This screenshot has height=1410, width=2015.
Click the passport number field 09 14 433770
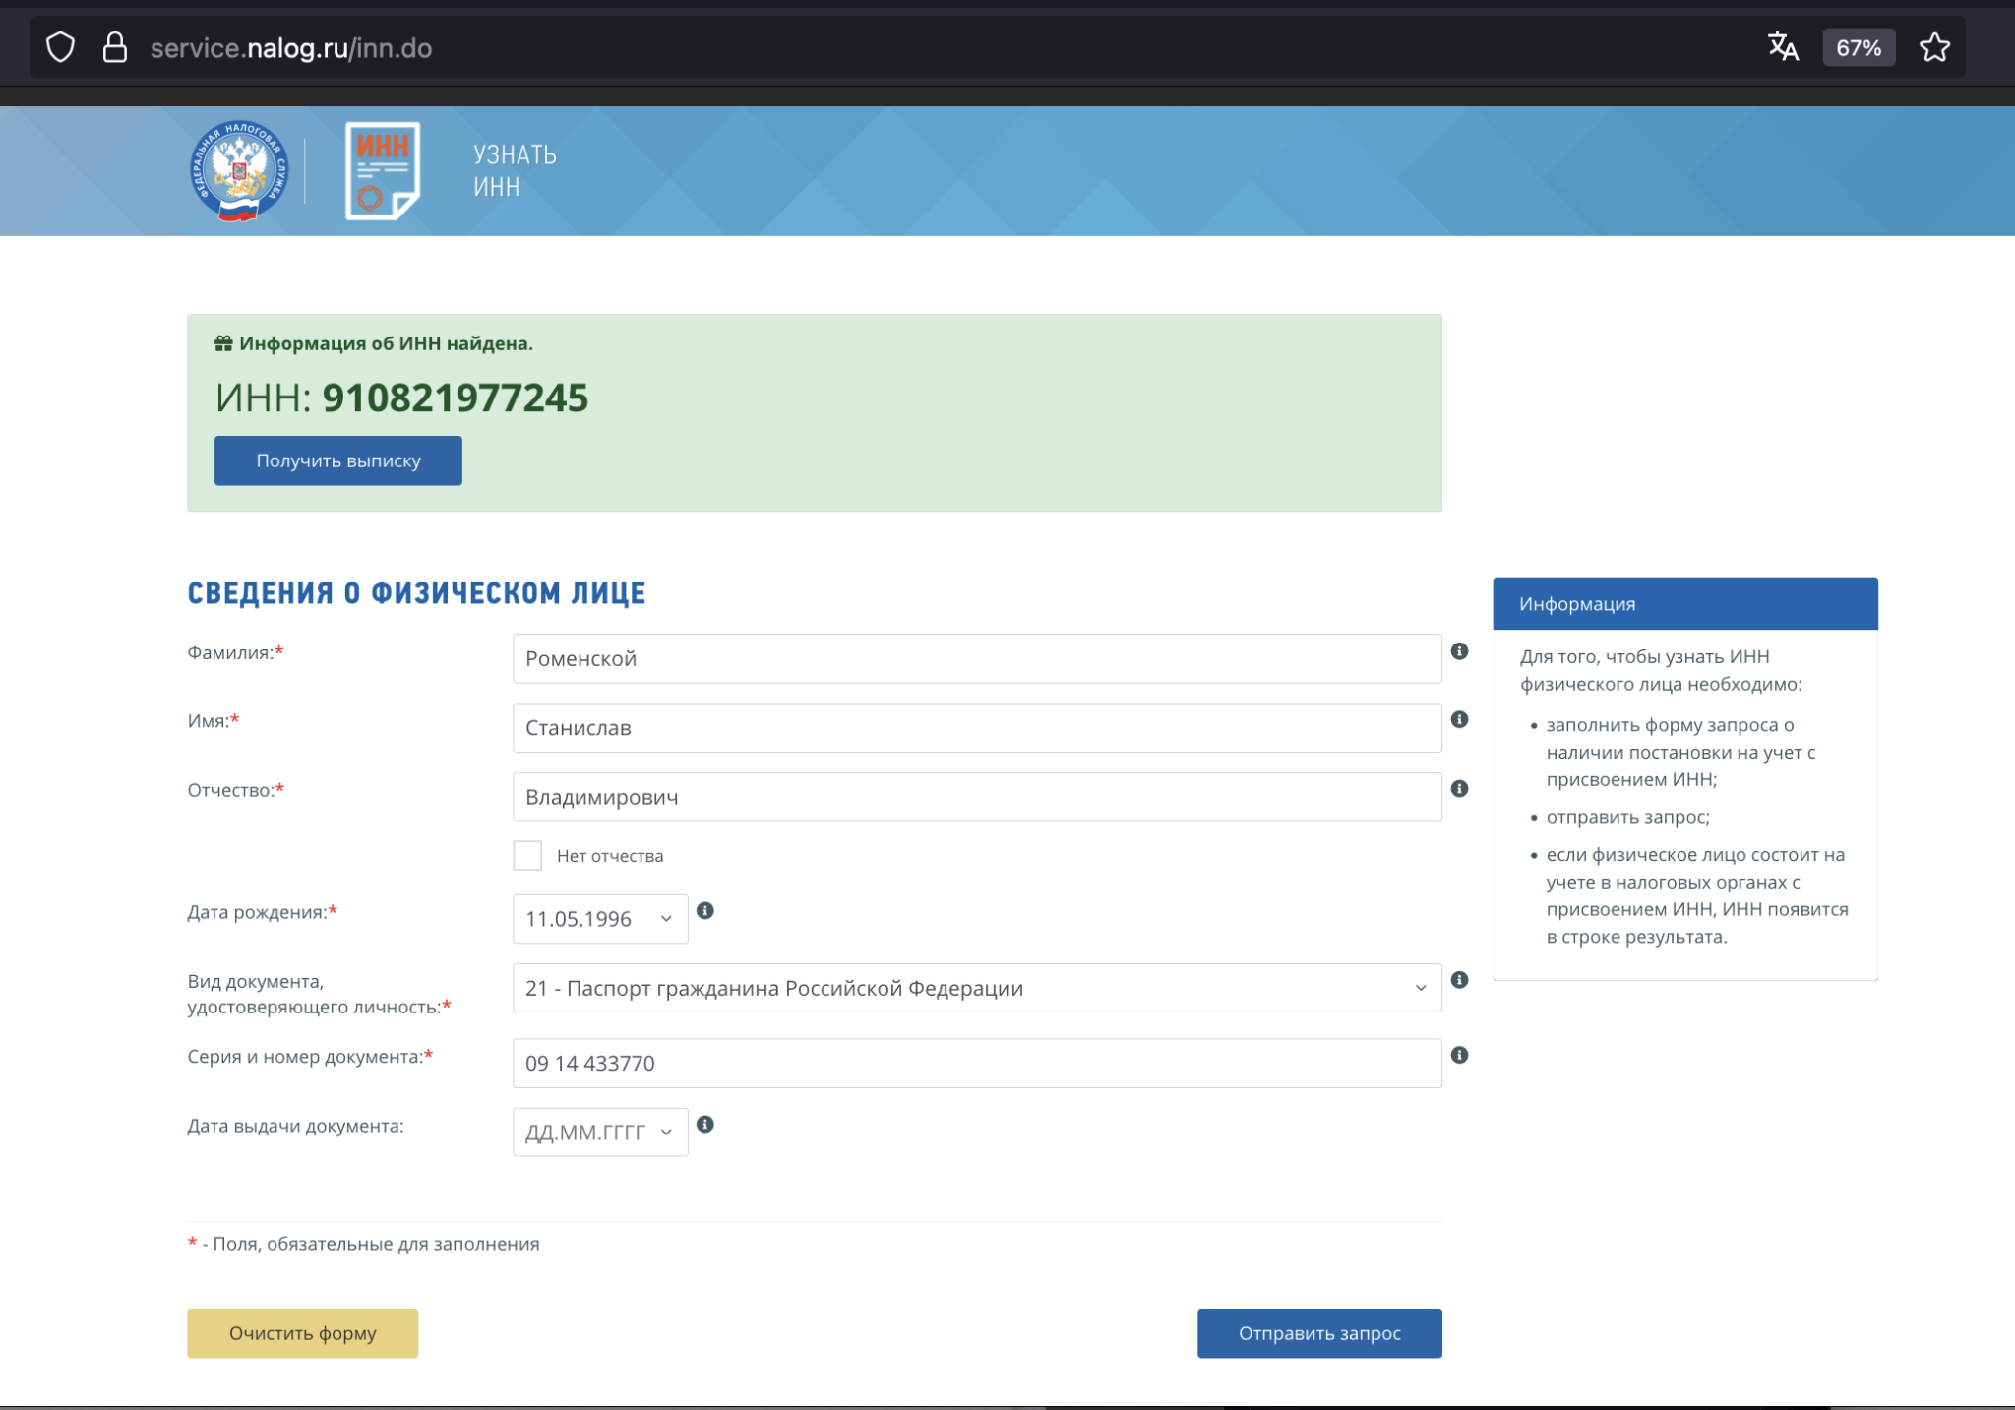click(x=977, y=1063)
